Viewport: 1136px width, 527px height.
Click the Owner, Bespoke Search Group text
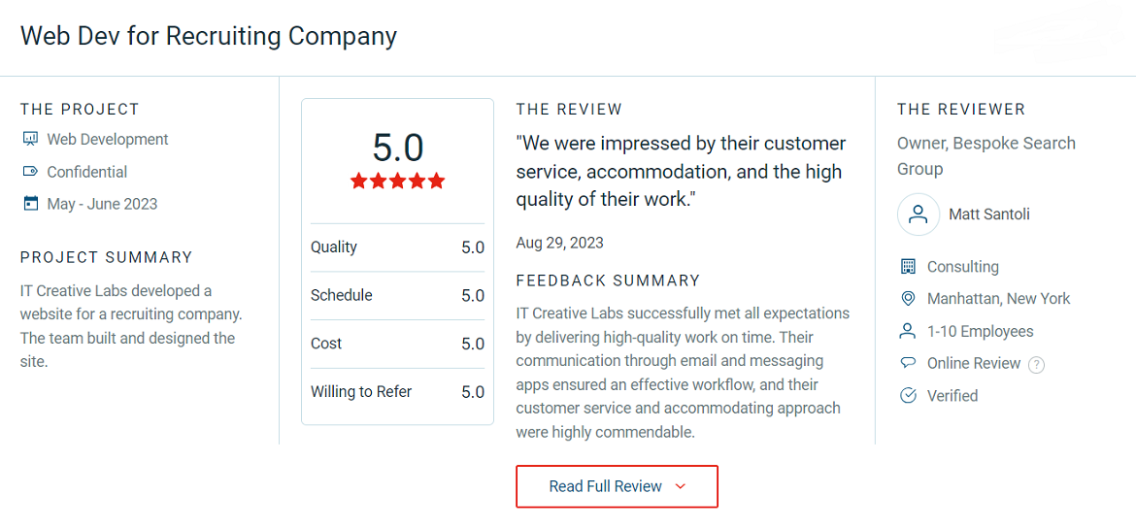click(x=986, y=156)
